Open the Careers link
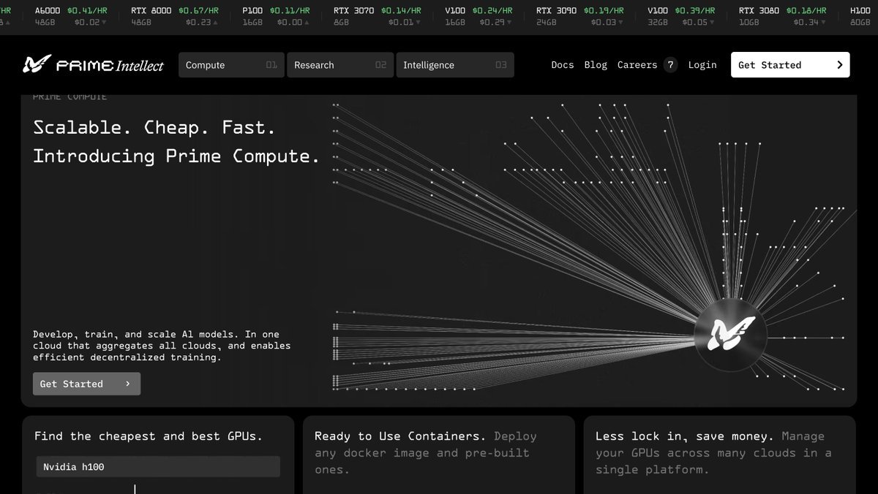Screen dimensions: 878x494 click(x=637, y=65)
